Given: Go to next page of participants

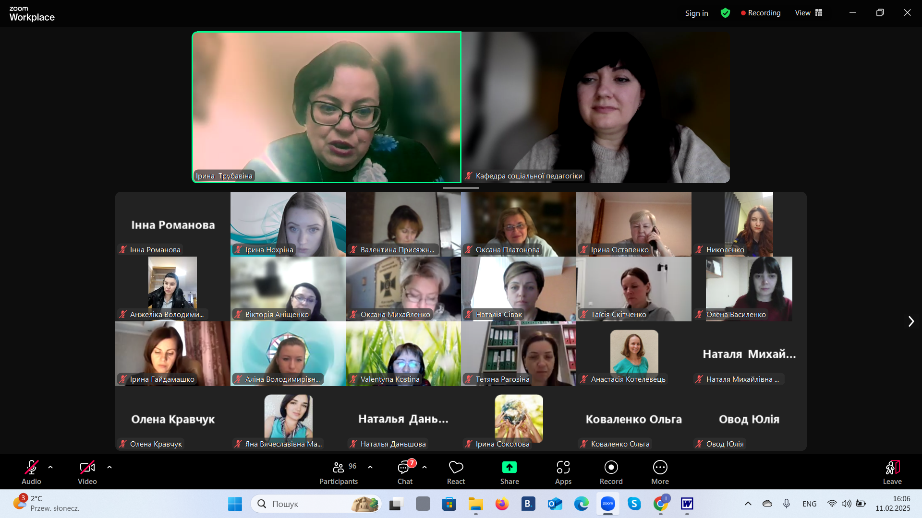Looking at the screenshot, I should pyautogui.click(x=911, y=321).
